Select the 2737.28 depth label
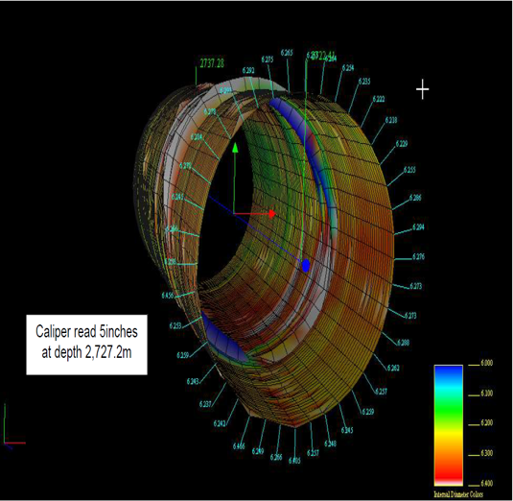Image resolution: width=513 pixels, height=501 pixels. point(212,63)
